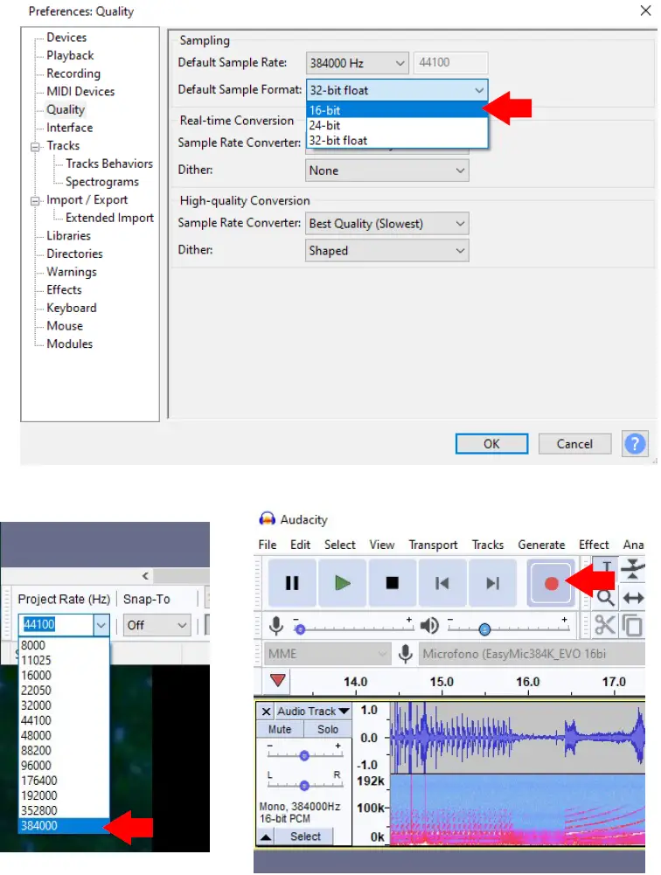Choose 16-bit in the sample format list
Screen dimensions: 661x875
tap(397, 110)
